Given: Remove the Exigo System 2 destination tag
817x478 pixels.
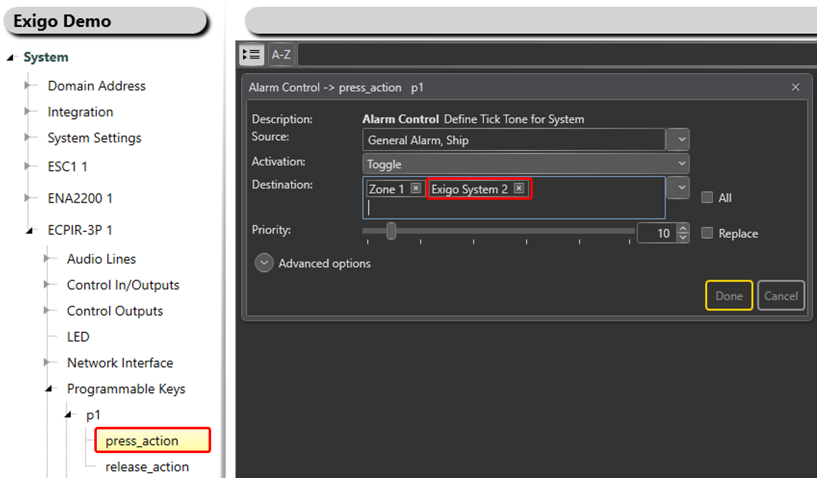Looking at the screenshot, I should coord(519,188).
